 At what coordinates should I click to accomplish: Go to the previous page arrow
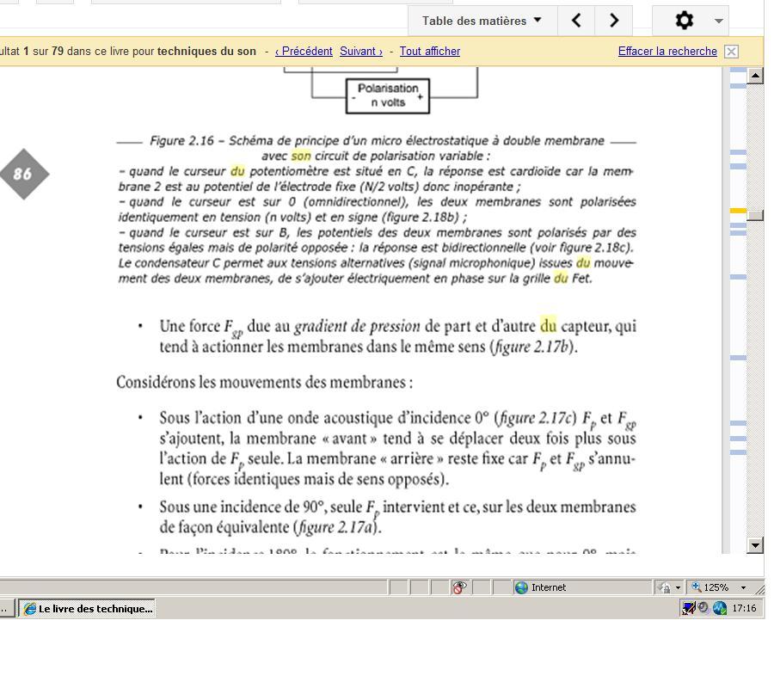pyautogui.click(x=576, y=21)
